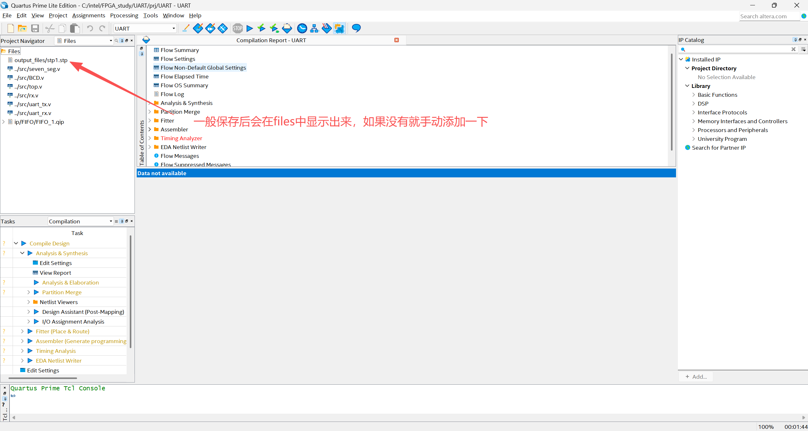Open Flow Messages report item
The width and height of the screenshot is (808, 431).
180,156
